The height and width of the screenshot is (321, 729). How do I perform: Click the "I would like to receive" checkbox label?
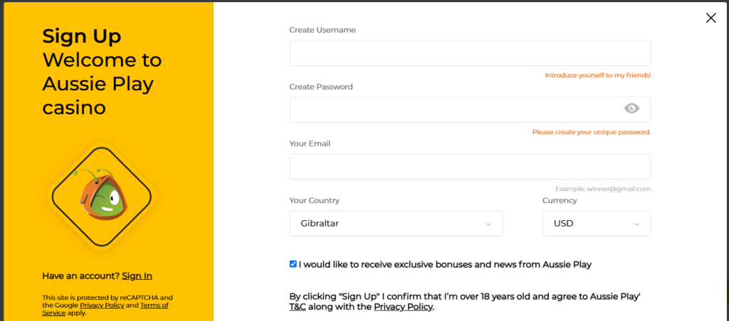coord(445,265)
